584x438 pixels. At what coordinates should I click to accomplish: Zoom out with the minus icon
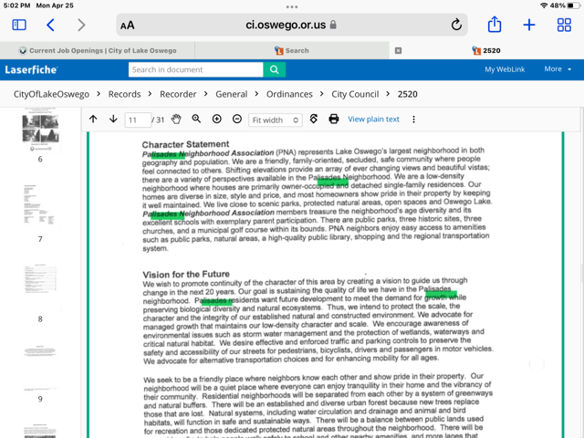pos(237,120)
